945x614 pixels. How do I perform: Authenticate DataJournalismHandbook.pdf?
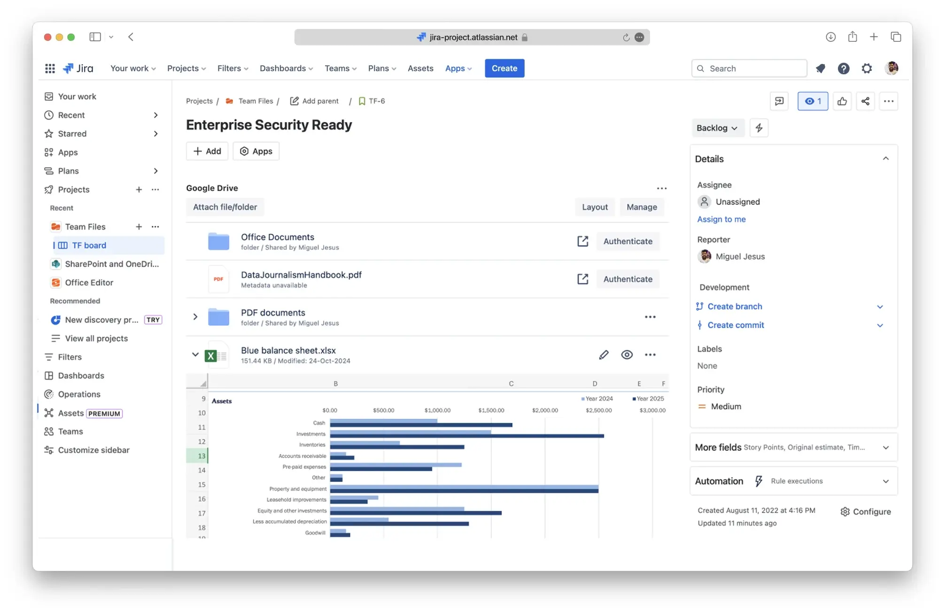(627, 279)
